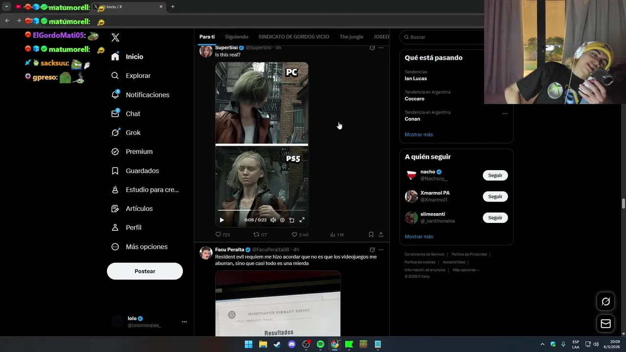Open more options on SuperSisi post

pyautogui.click(x=381, y=47)
